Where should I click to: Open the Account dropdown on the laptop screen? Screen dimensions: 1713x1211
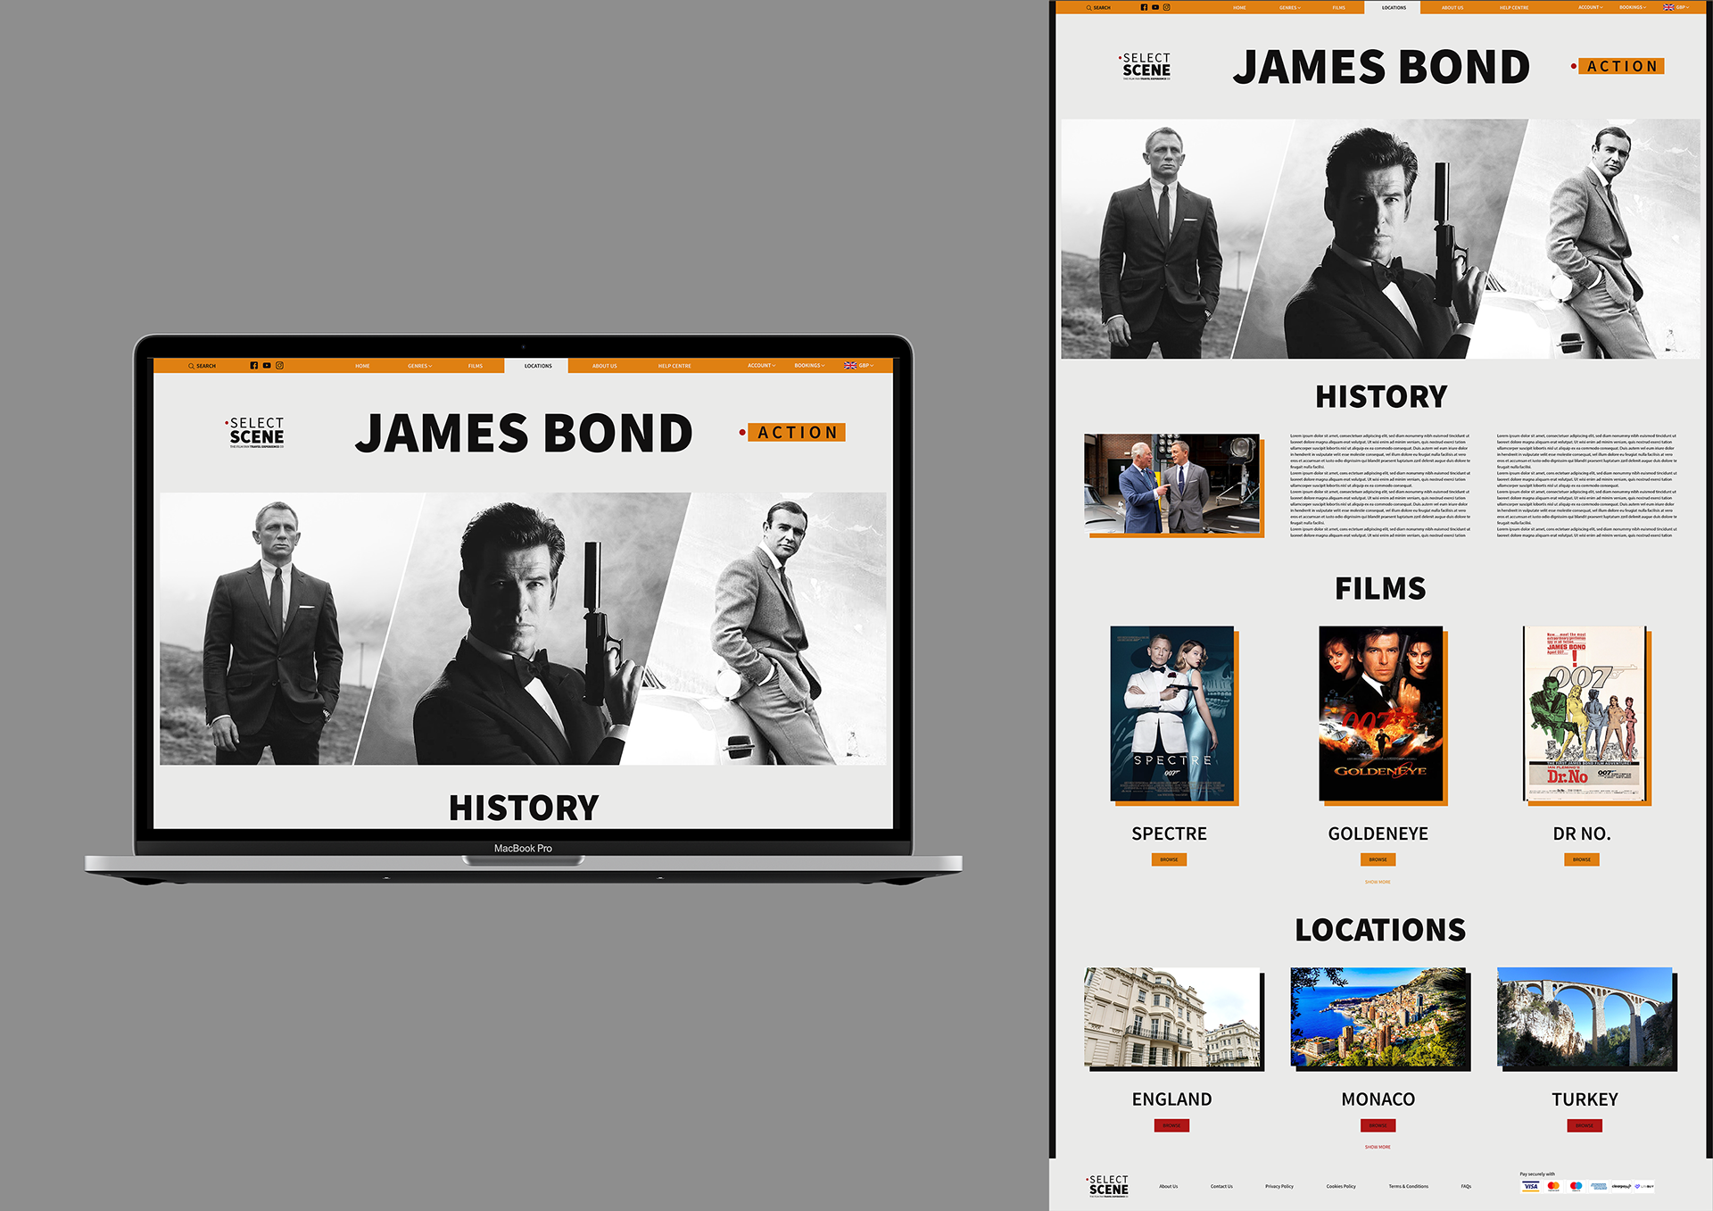pos(761,366)
